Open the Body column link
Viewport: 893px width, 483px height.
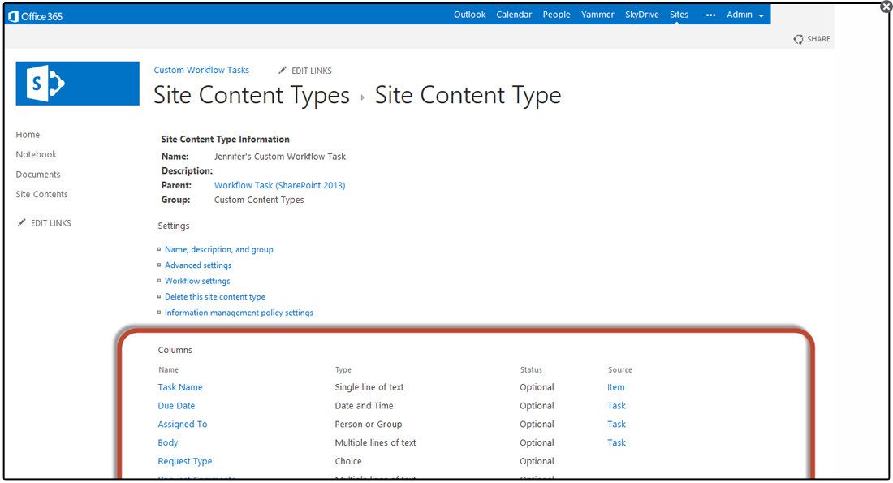pyautogui.click(x=168, y=442)
